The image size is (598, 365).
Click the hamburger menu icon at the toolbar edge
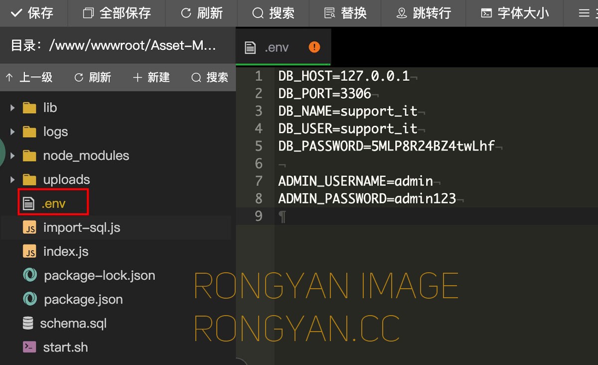(584, 13)
